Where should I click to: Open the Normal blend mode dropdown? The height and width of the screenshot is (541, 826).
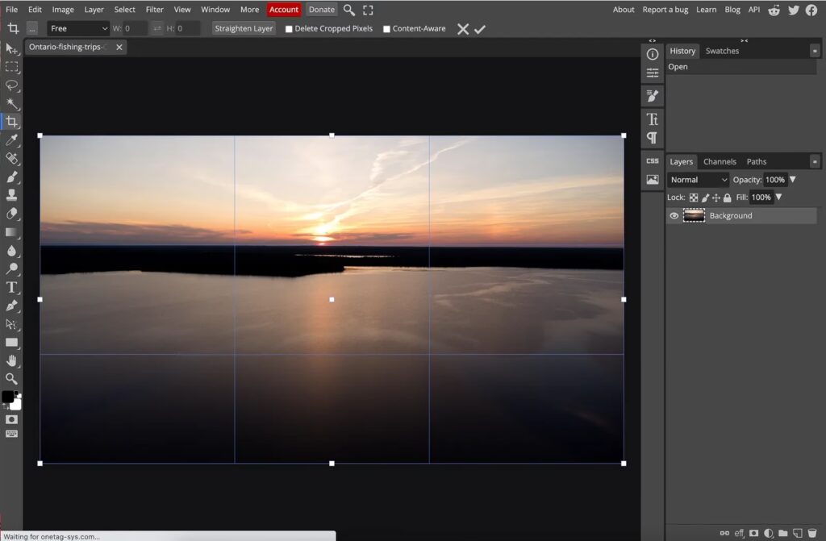698,180
